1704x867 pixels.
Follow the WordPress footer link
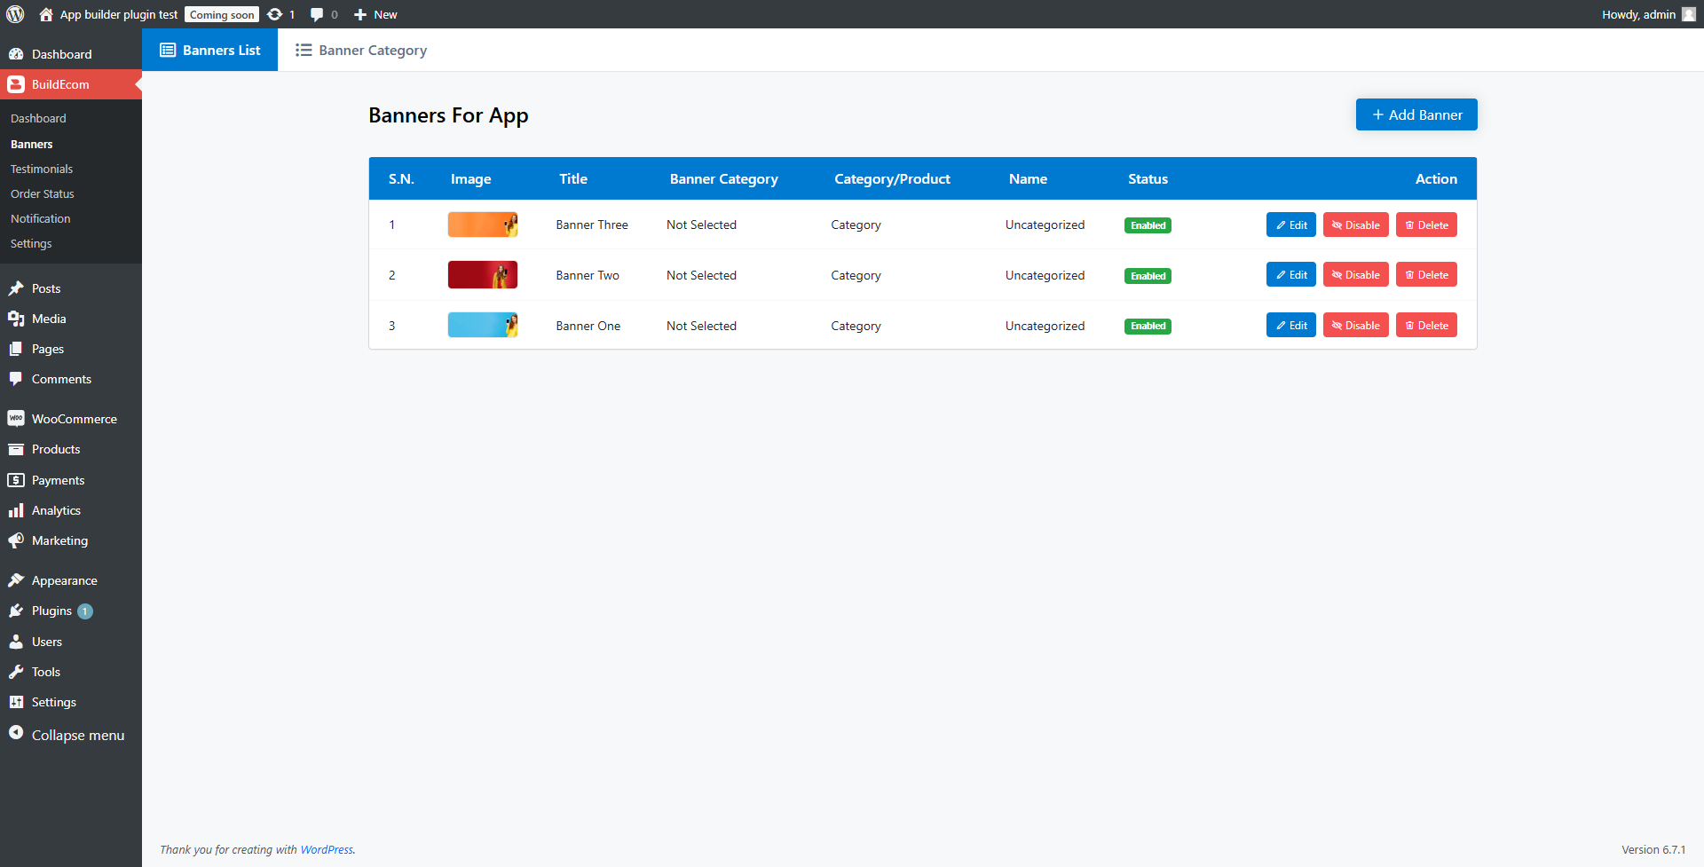click(x=327, y=849)
